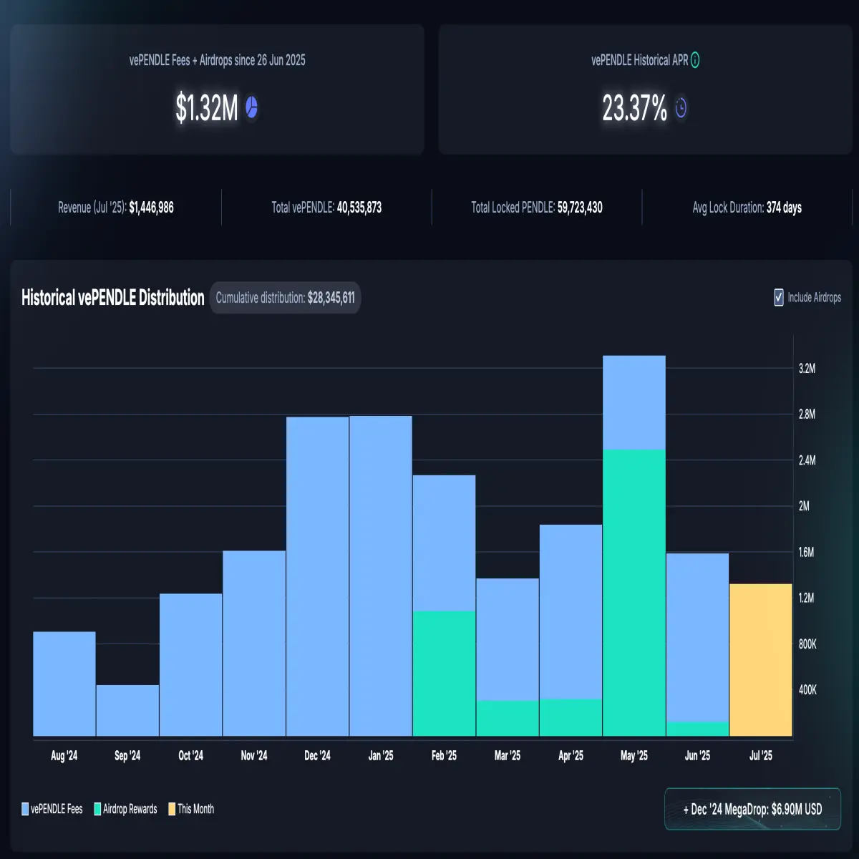Viewport: 859px width, 859px height.
Task: Click the May '25 x-axis label
Action: coord(634,756)
